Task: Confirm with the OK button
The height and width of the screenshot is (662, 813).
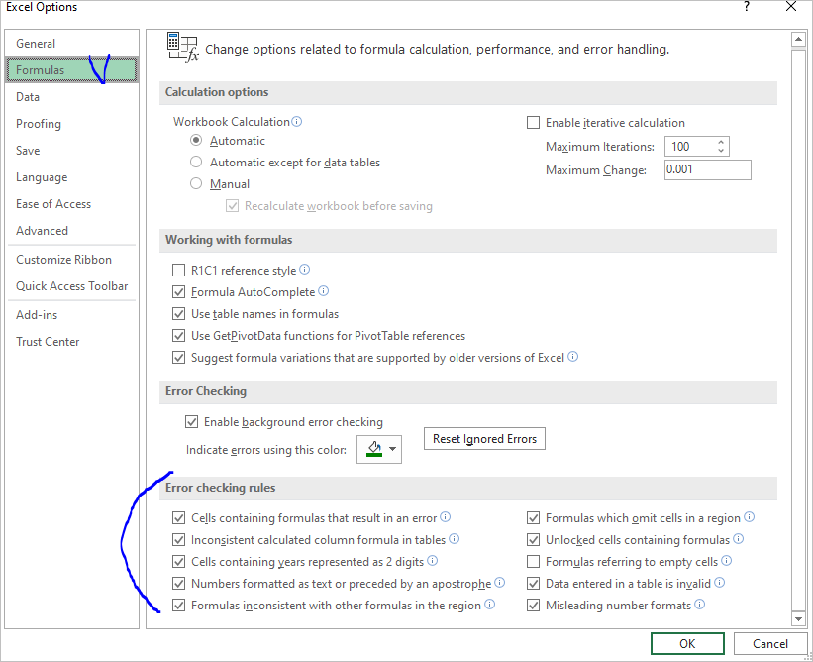Action: pyautogui.click(x=687, y=644)
